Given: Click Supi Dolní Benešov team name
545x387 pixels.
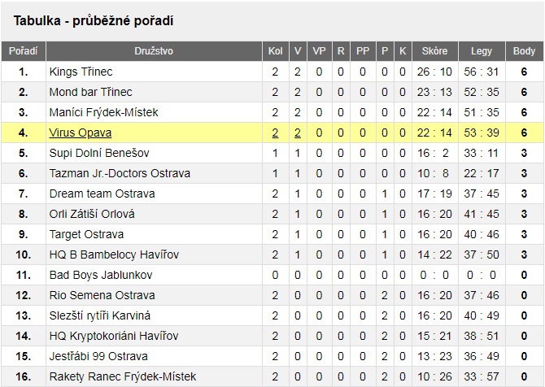Looking at the screenshot, I should click(x=99, y=153).
